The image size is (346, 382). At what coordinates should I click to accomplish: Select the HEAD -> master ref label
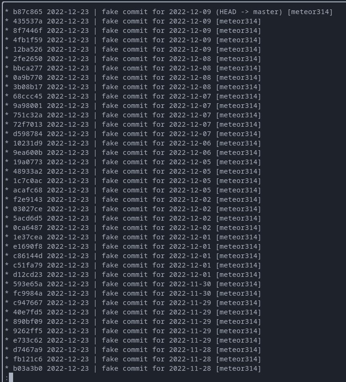249,12
